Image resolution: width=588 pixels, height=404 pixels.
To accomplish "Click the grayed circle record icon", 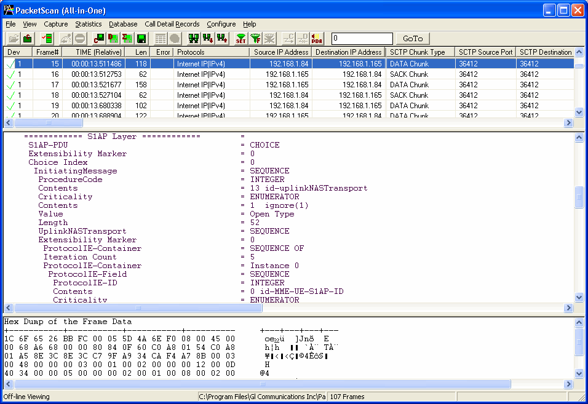I will (x=175, y=39).
